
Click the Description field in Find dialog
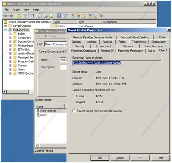[x=63, y=67]
